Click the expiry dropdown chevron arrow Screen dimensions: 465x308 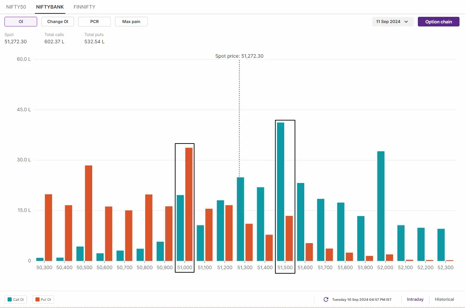pos(406,22)
